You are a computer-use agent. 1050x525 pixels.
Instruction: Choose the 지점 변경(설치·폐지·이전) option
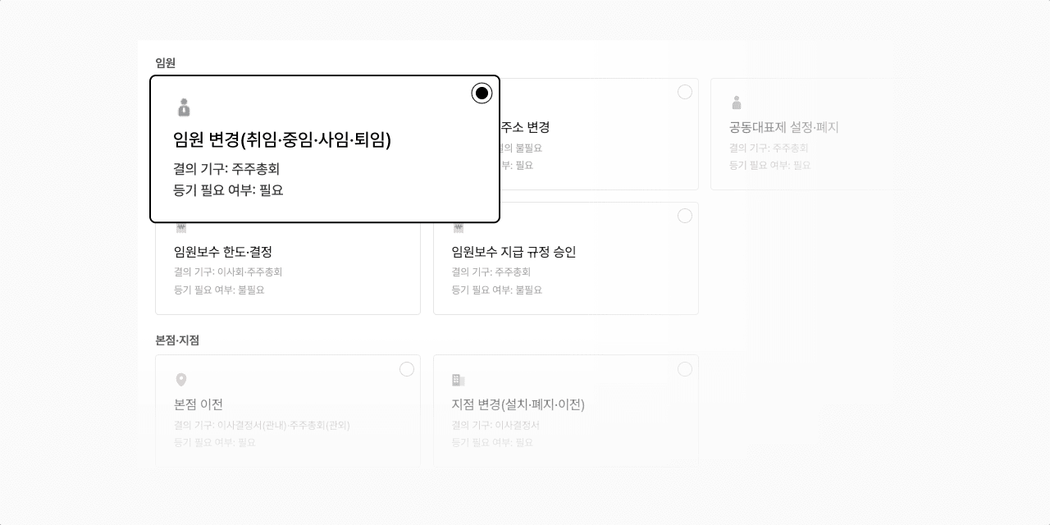coord(566,410)
